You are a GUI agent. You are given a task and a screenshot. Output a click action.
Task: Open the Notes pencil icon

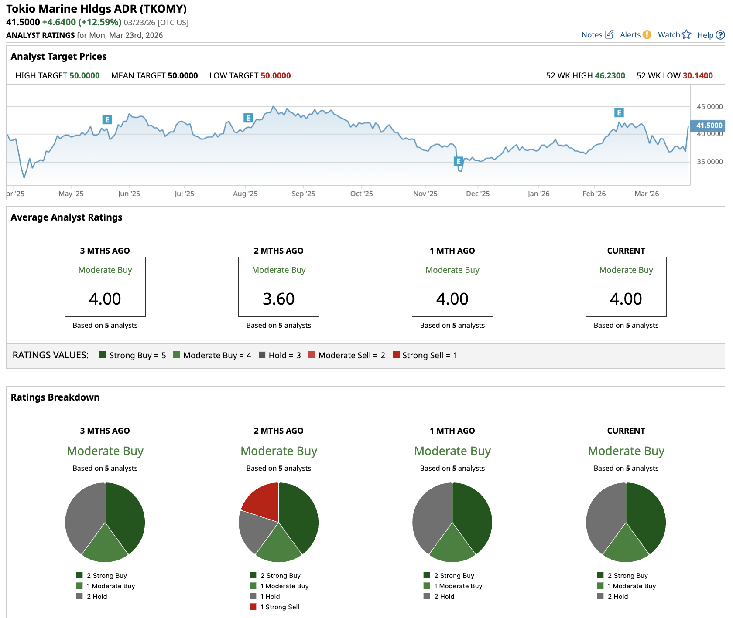pyautogui.click(x=609, y=34)
